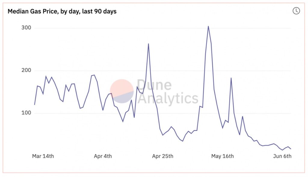Viewport: 308px width, 177px height.
Task: Click the circular Dune logo watermark
Action: tap(122, 91)
